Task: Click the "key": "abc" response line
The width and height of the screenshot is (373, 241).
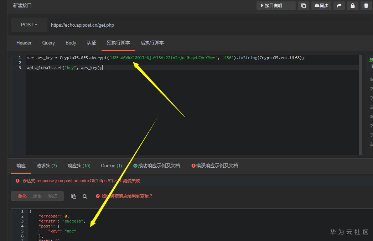Action: (62, 231)
